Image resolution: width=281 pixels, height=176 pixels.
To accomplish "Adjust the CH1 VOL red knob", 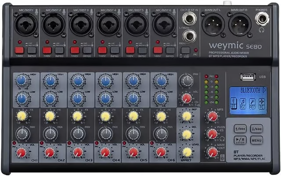I will tap(22, 153).
